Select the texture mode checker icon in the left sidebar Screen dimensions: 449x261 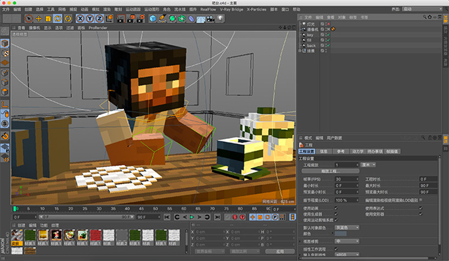5,53
